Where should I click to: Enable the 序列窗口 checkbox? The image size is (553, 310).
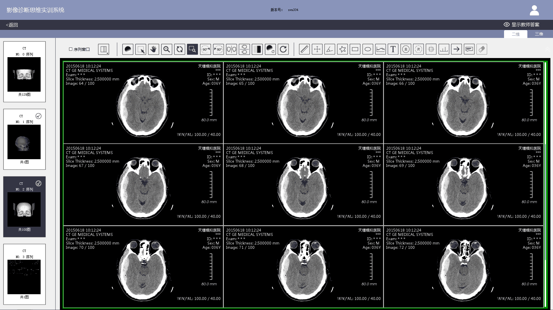click(70, 49)
